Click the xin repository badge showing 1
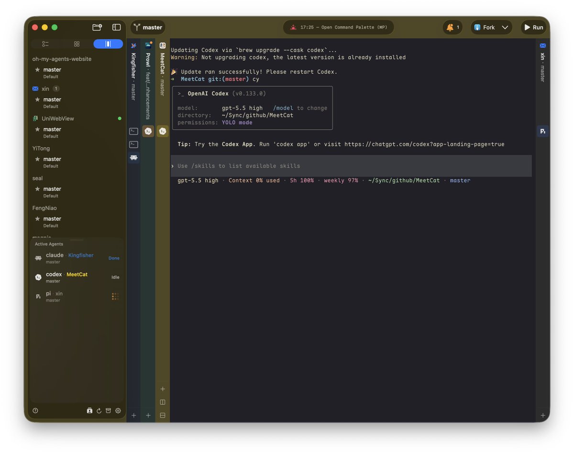 click(x=56, y=89)
